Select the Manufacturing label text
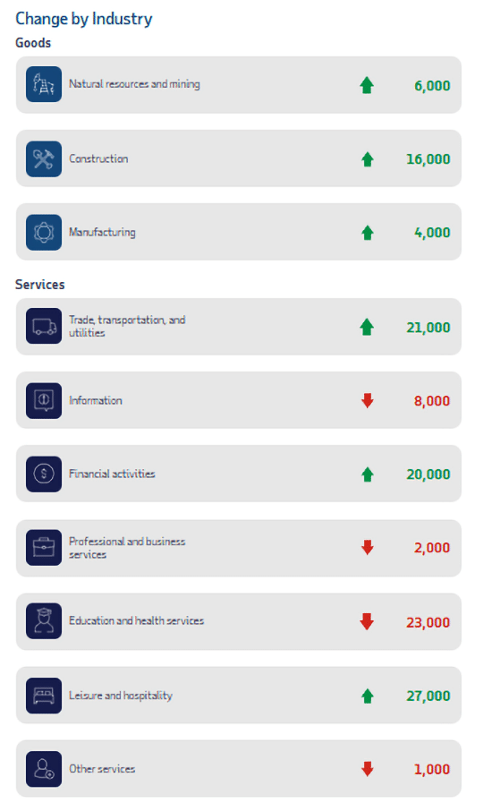 tap(102, 232)
